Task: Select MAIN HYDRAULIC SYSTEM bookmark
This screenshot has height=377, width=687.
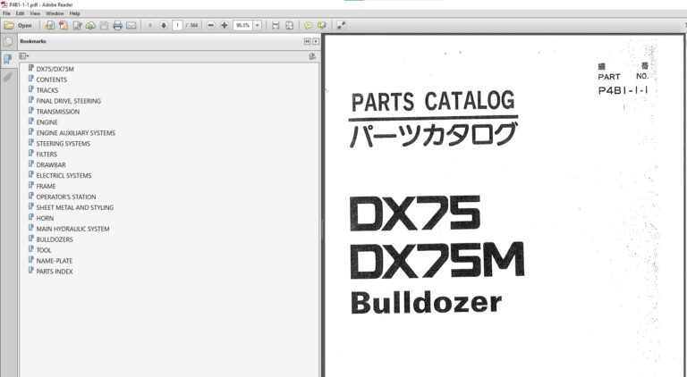Action: click(72, 229)
